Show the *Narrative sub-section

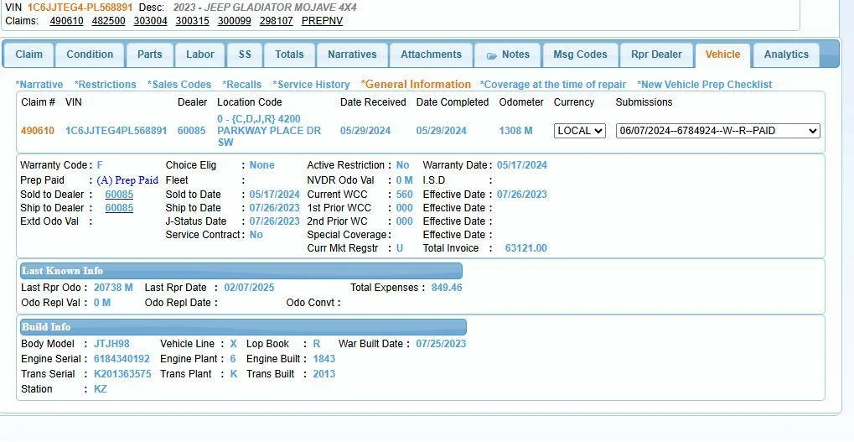pos(39,85)
